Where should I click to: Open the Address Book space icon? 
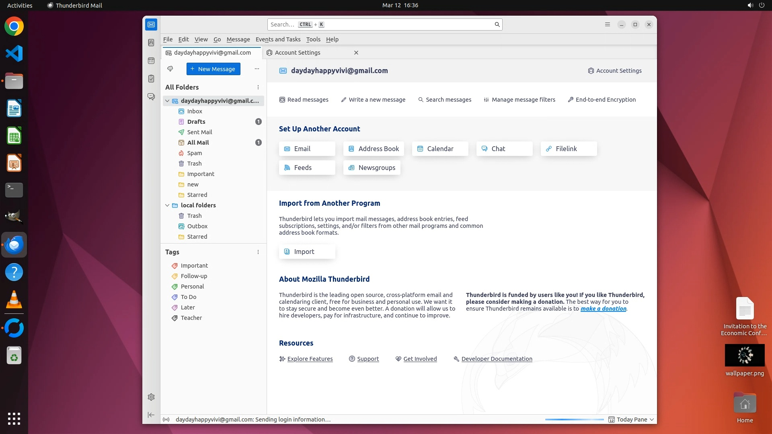click(x=151, y=43)
